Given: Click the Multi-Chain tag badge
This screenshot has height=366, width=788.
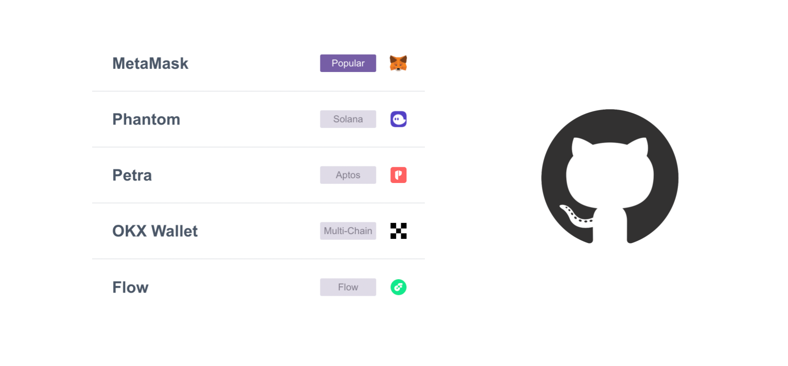Looking at the screenshot, I should pos(348,231).
